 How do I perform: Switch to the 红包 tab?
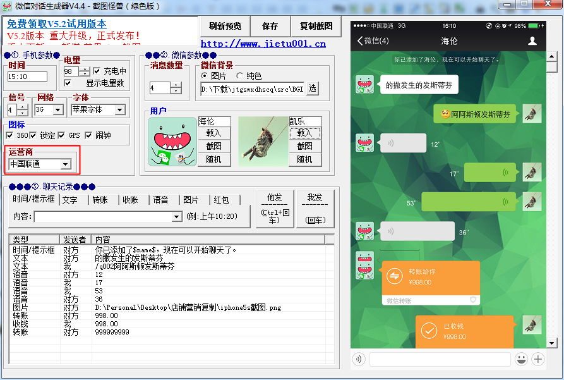(221, 200)
